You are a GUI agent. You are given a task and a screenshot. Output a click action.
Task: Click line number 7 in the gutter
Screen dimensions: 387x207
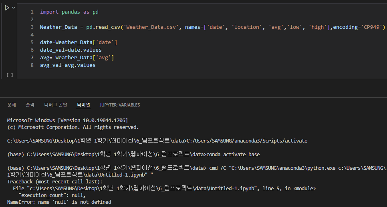pyautogui.click(x=32, y=58)
